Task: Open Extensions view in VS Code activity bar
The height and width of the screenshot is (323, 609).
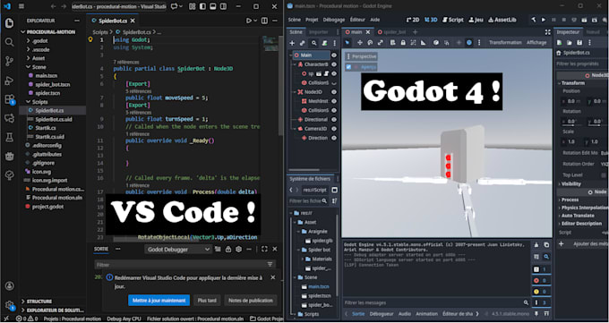Action: tap(9, 99)
